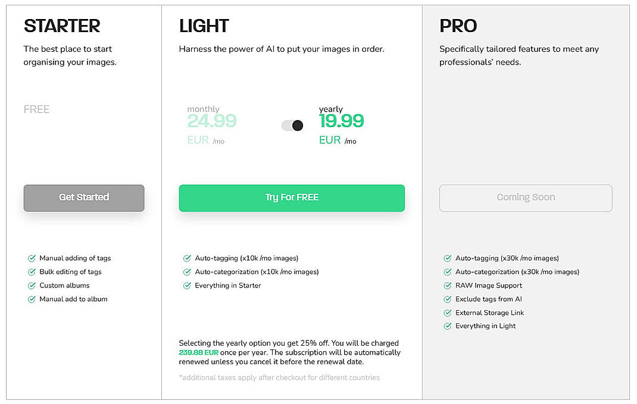The width and height of the screenshot is (637, 404).
Task: Switch the pricing toggle to yearly
Action: click(297, 125)
